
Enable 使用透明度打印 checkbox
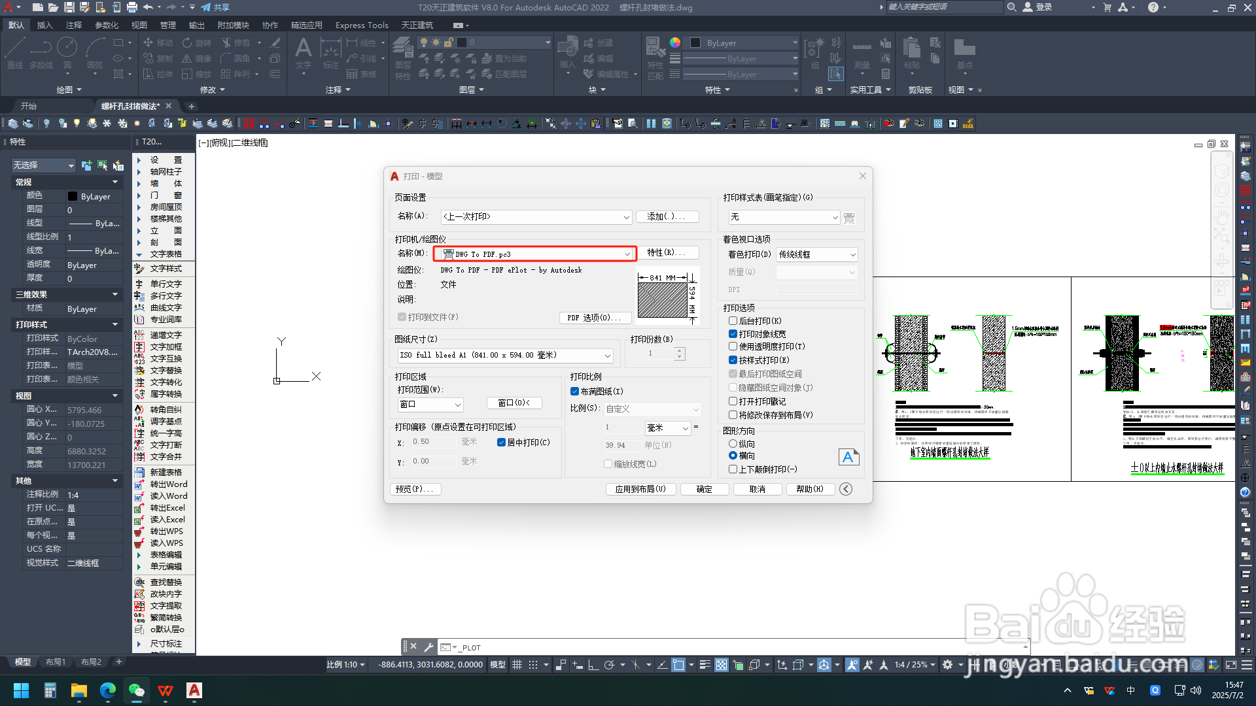pos(733,346)
